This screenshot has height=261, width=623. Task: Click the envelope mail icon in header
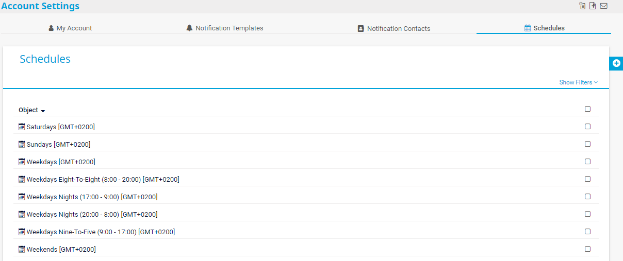point(603,6)
